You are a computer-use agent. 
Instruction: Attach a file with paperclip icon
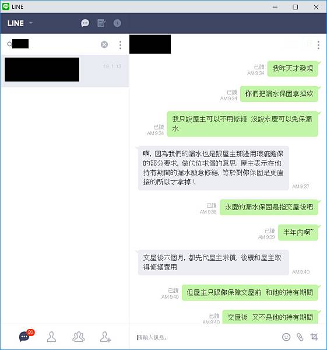(x=300, y=337)
